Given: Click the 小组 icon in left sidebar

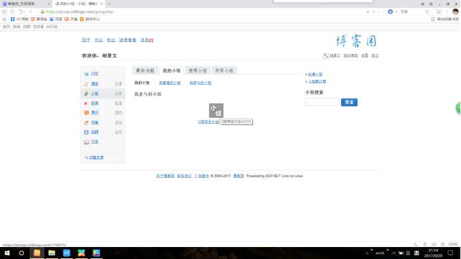Looking at the screenshot, I should click(86, 93).
